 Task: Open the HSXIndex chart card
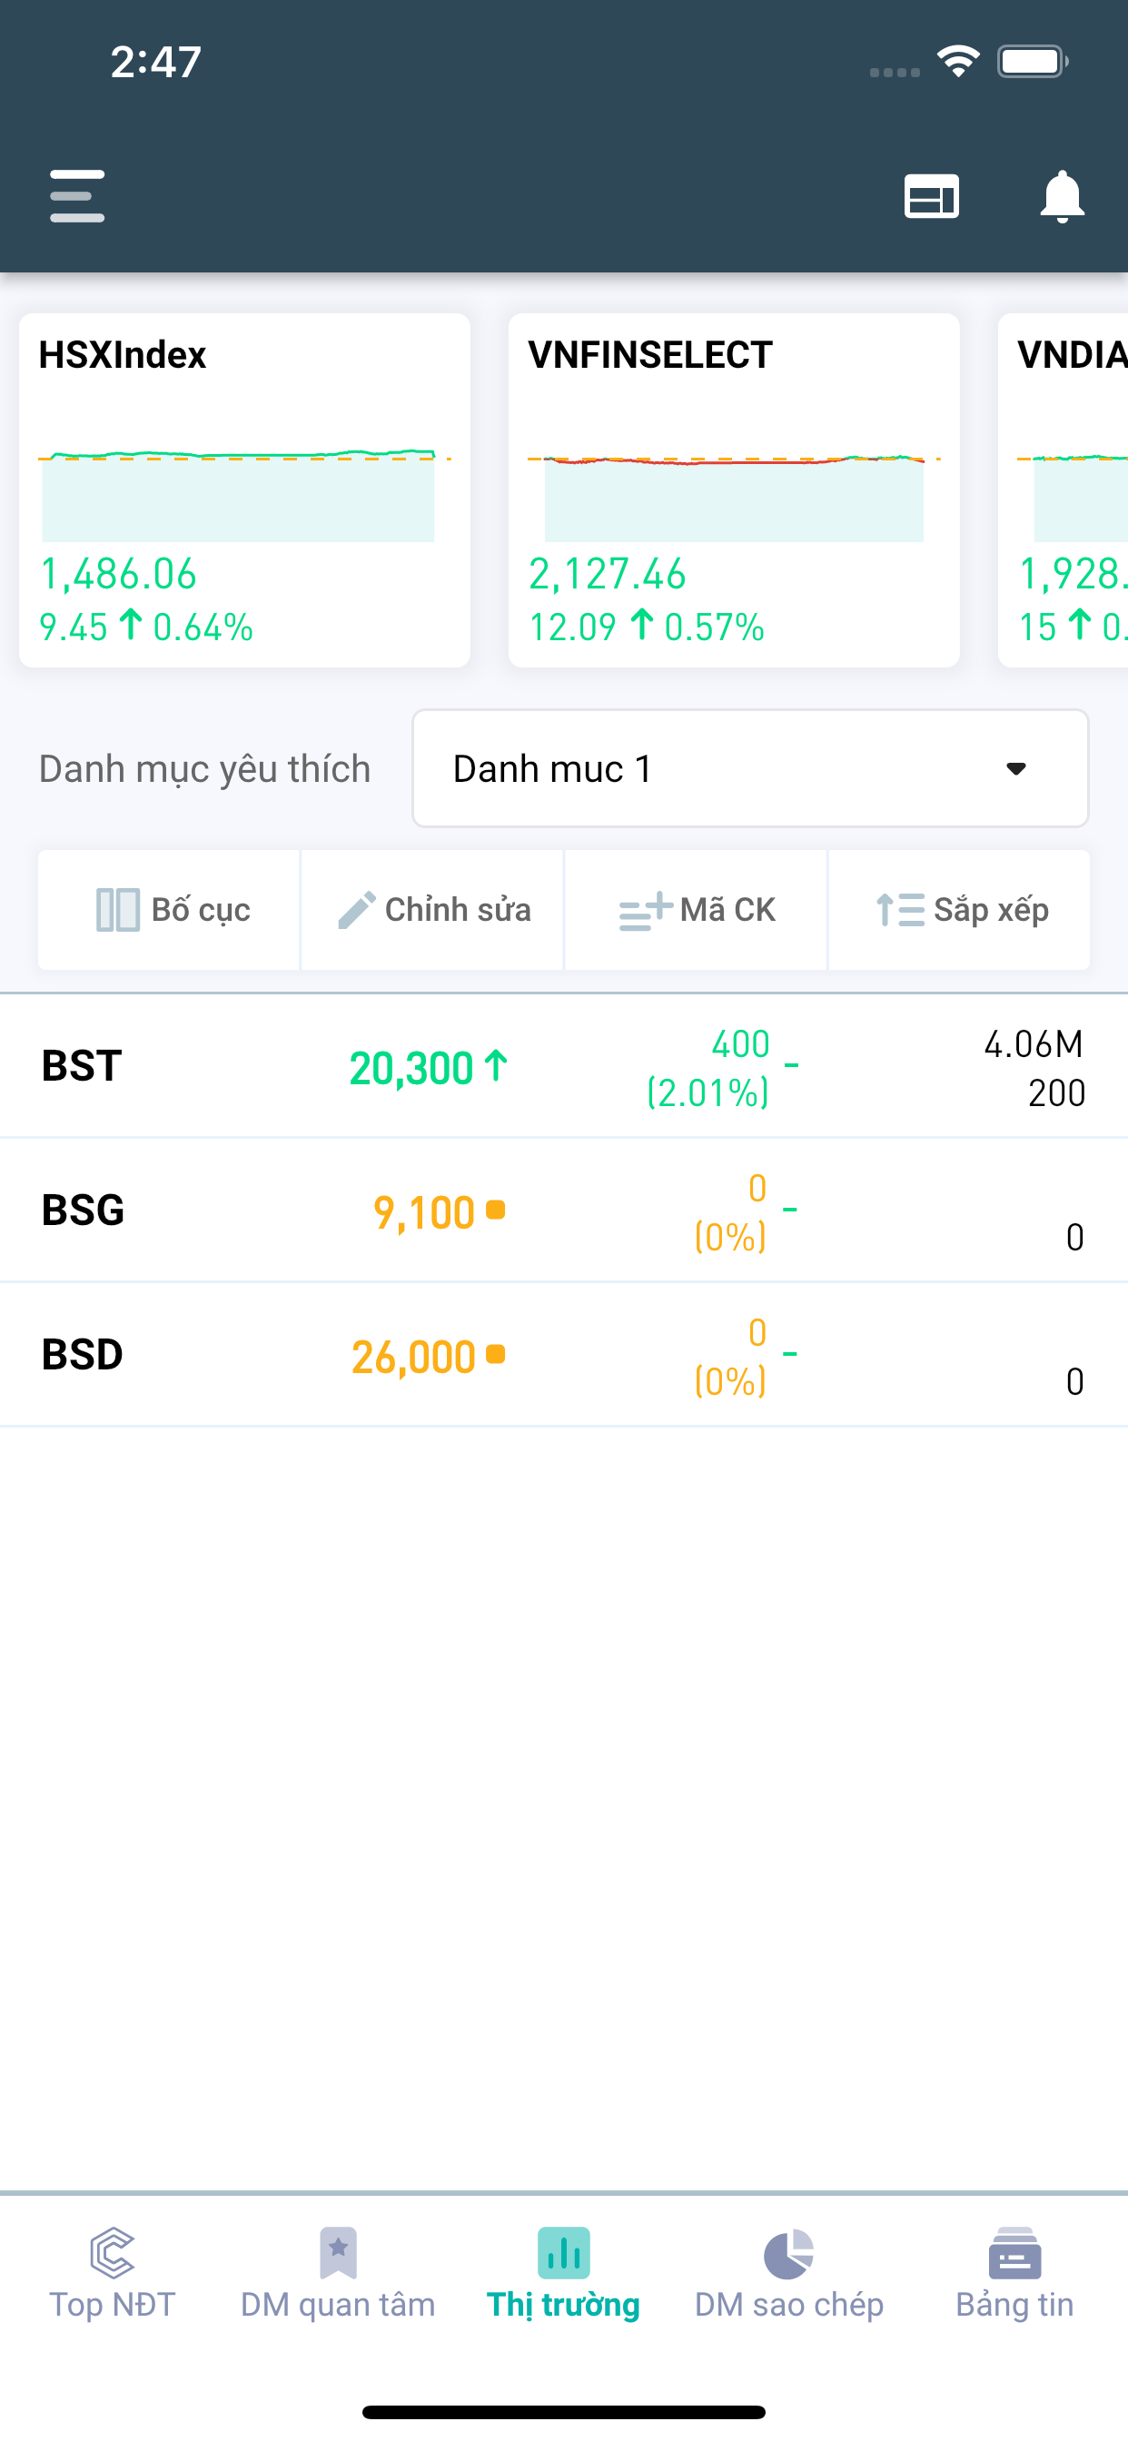(x=244, y=489)
